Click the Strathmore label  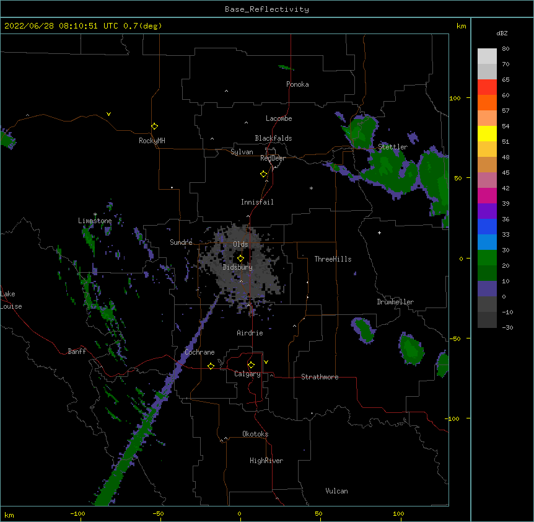pyautogui.click(x=320, y=377)
